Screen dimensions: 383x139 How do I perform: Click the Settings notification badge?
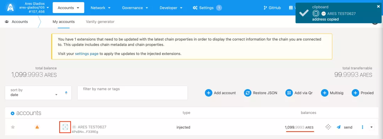[x=219, y=8]
